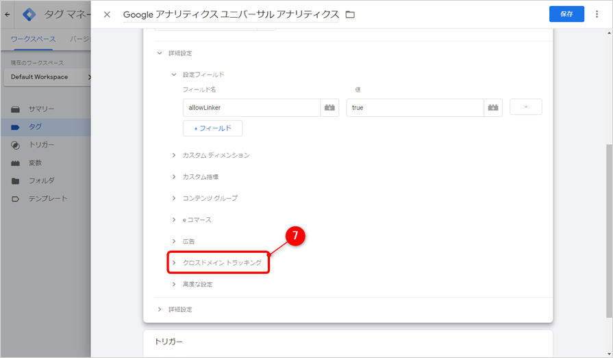Open フォルダ in the sidebar
The width and height of the screenshot is (613, 358).
pos(42,180)
